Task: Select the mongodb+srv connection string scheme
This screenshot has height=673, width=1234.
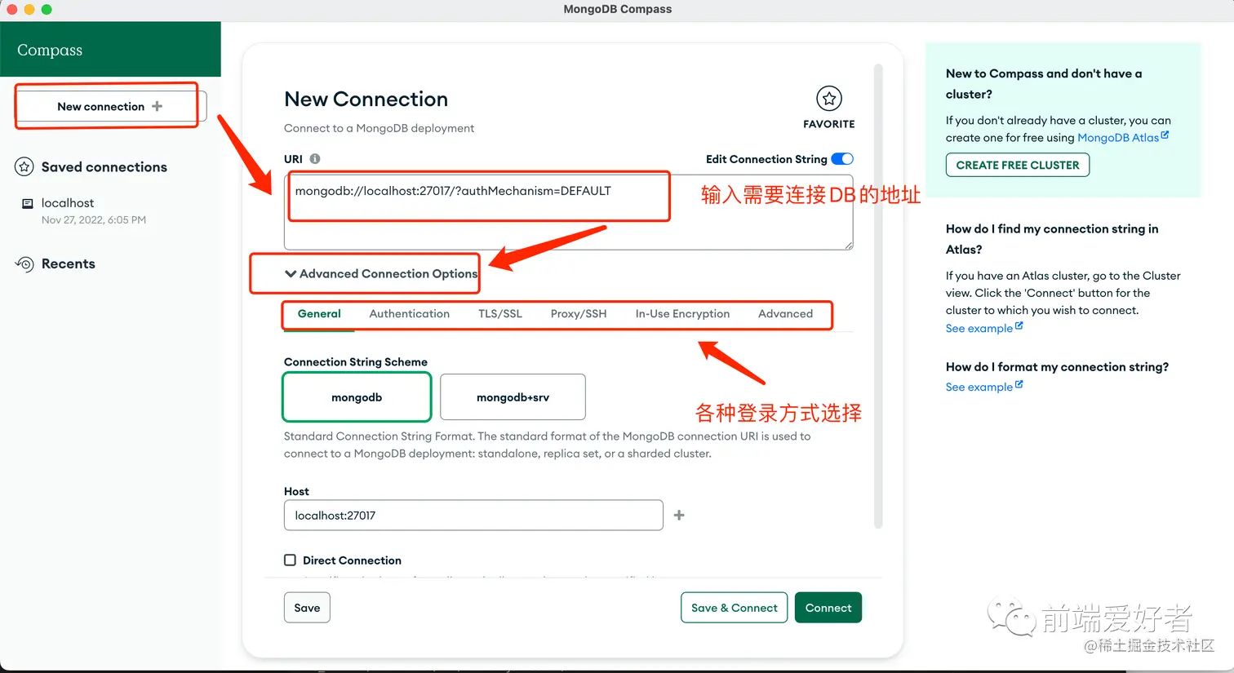Action: (x=513, y=397)
